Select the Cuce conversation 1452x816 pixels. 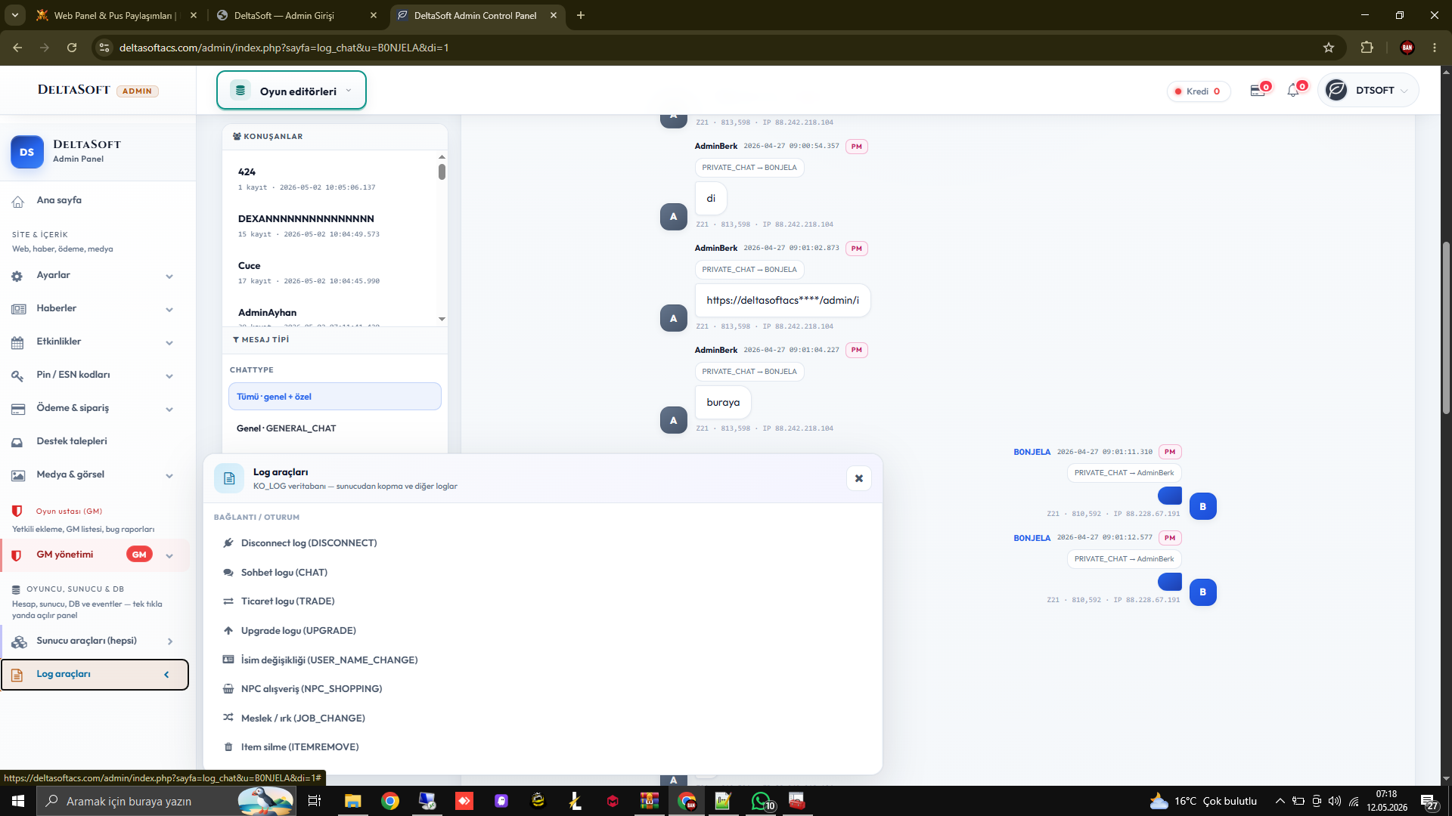coord(330,273)
